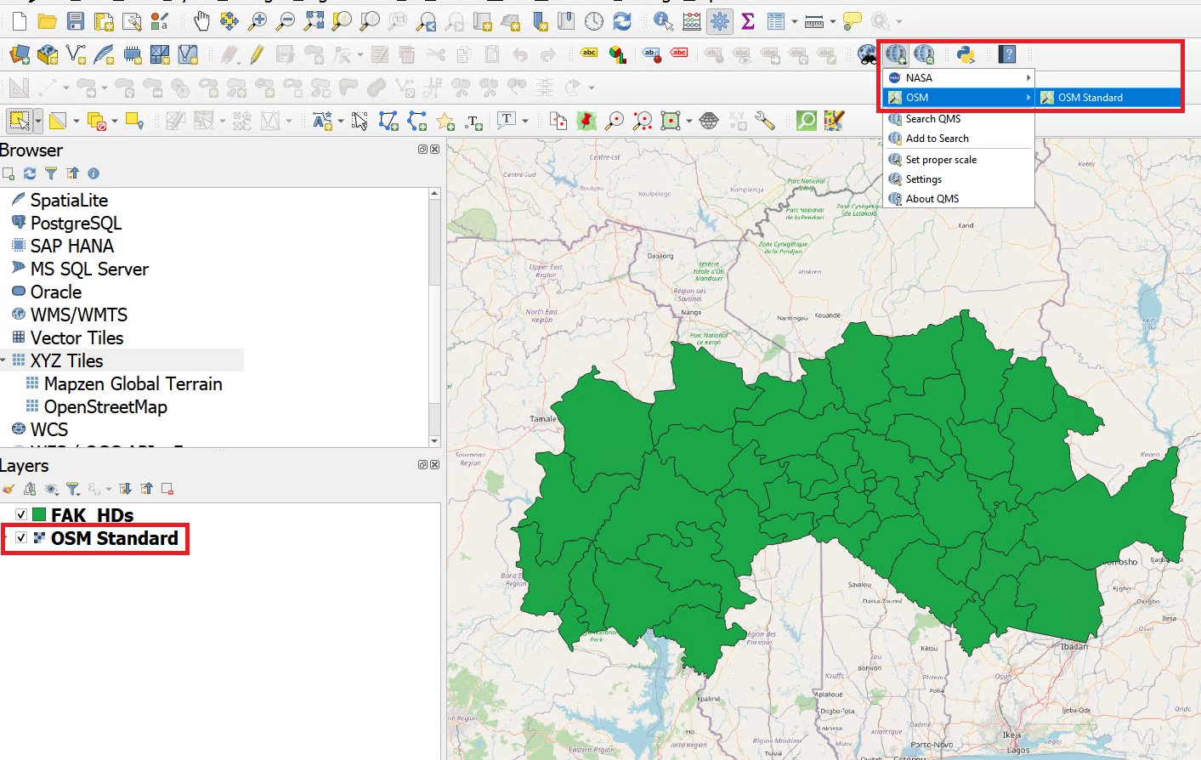This screenshot has width=1201, height=760.
Task: Save project with the floppy disk icon
Action: click(76, 20)
